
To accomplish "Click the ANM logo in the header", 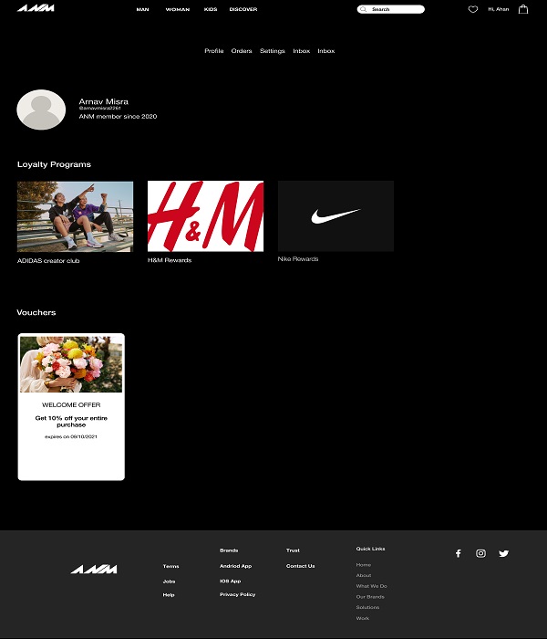I will (x=36, y=8).
